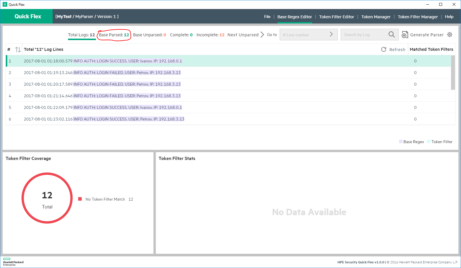Click the Go to line arrow
461x268 pixels.
[x=331, y=34]
